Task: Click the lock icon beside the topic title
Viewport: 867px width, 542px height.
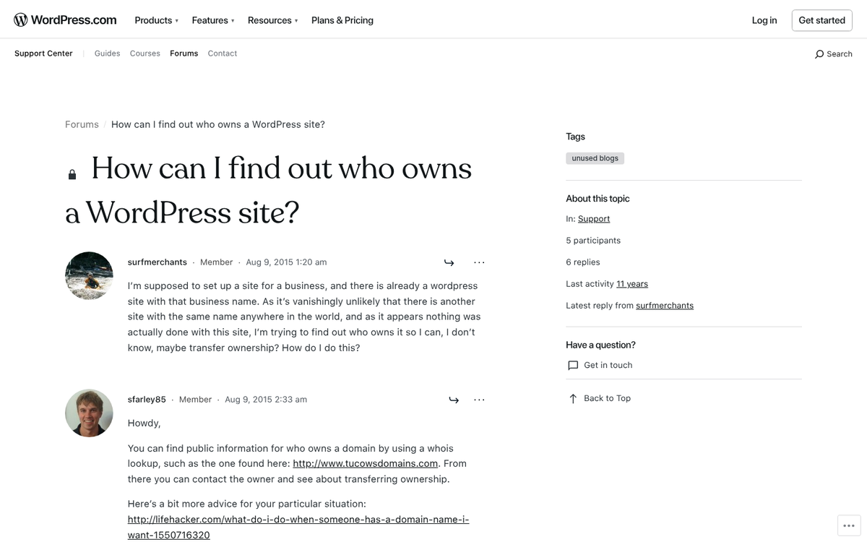Action: (72, 173)
